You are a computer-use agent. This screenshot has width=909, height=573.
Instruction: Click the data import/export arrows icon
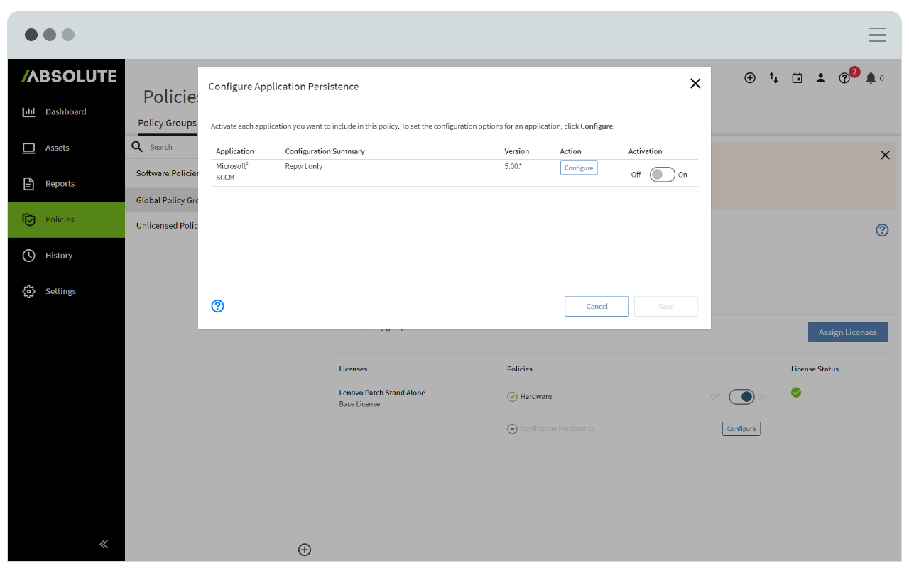click(x=773, y=78)
